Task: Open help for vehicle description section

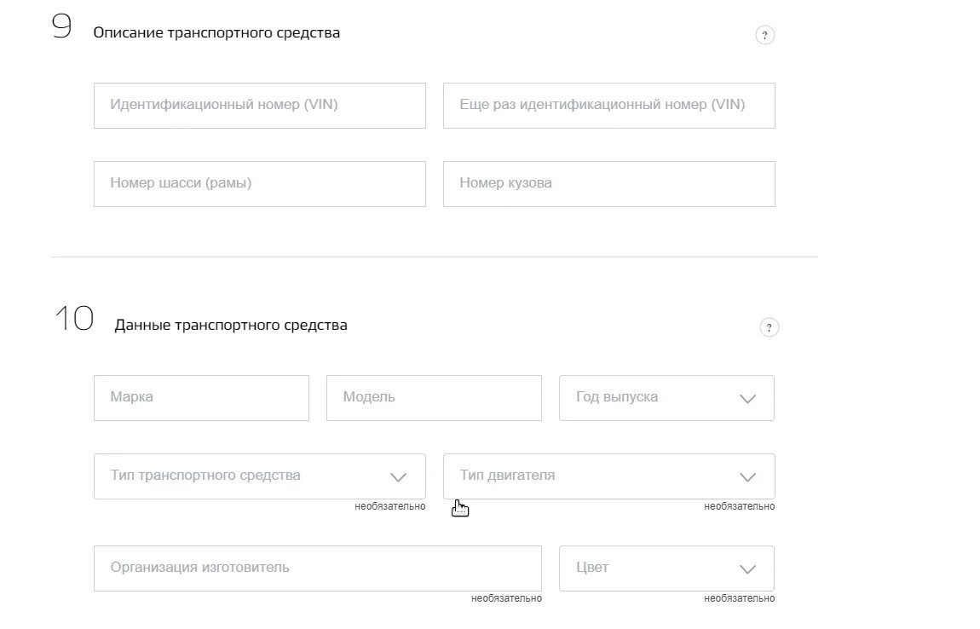Action: point(764,36)
